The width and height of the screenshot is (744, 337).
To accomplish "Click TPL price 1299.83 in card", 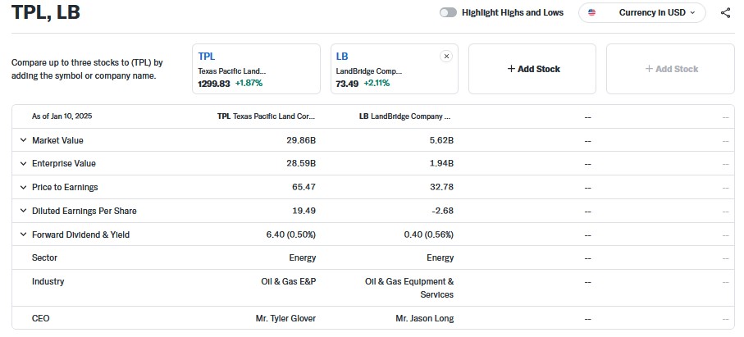I will [x=214, y=83].
